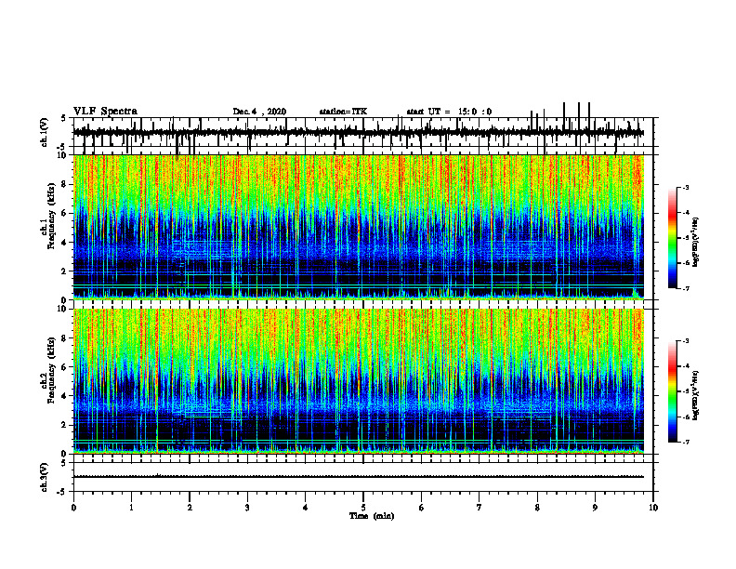Click the "2" kHz tick of ch.1 spectrogram
The height and width of the screenshot is (569, 736).
pos(66,271)
